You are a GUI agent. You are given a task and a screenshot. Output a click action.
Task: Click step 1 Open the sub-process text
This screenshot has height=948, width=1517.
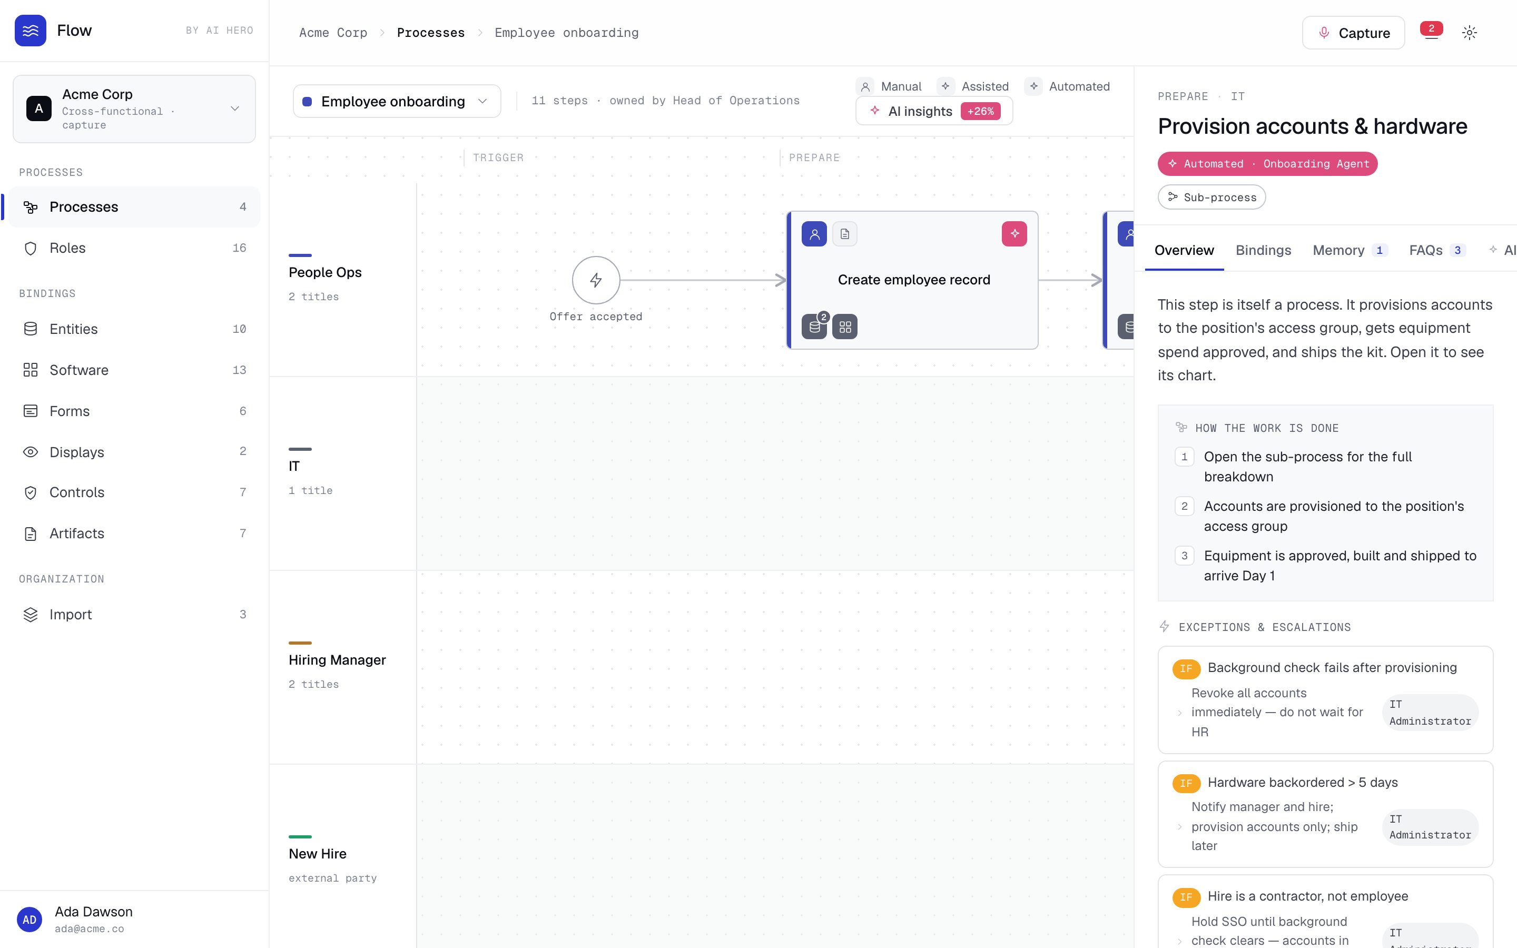[1308, 467]
